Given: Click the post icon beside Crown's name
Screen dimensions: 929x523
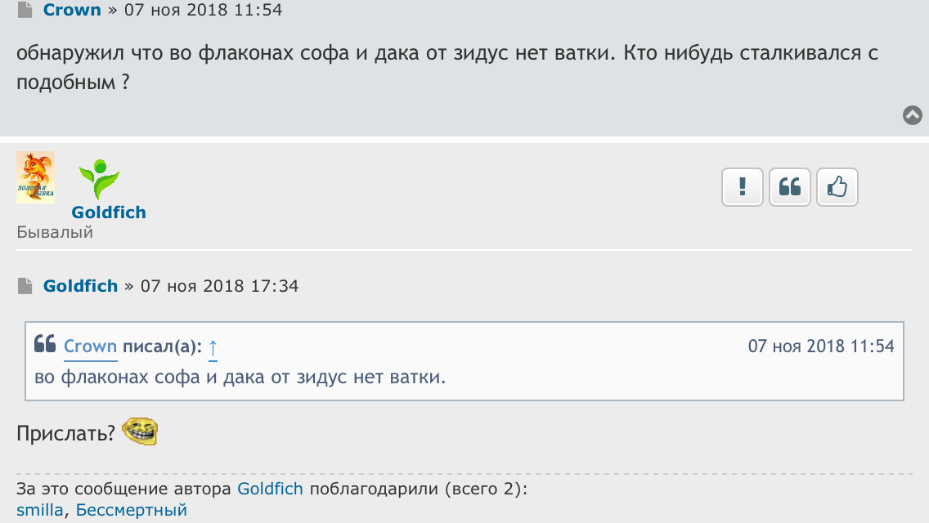Looking at the screenshot, I should tap(25, 11).
